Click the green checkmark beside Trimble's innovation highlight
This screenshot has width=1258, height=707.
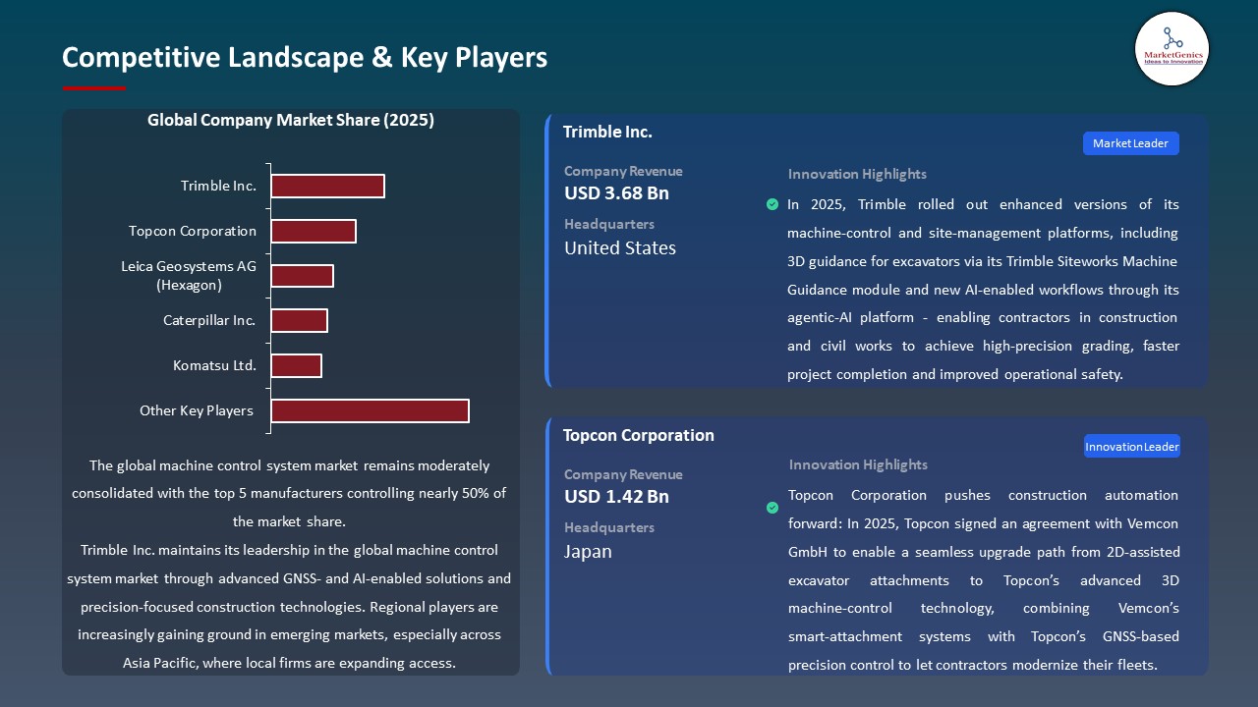[772, 204]
